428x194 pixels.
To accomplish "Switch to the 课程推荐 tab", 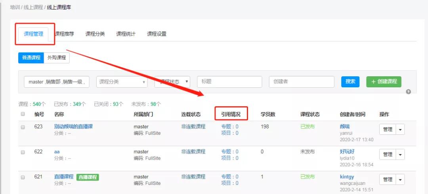I will pos(64,34).
